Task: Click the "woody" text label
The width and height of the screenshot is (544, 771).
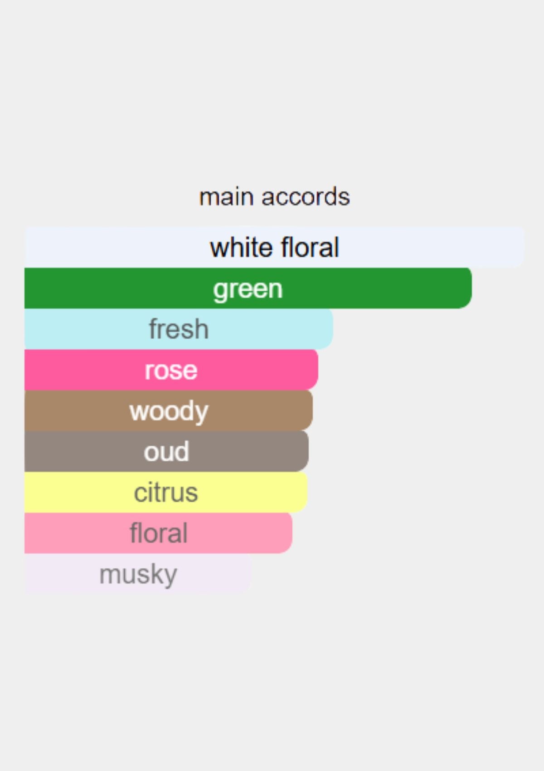Action: pyautogui.click(x=169, y=411)
